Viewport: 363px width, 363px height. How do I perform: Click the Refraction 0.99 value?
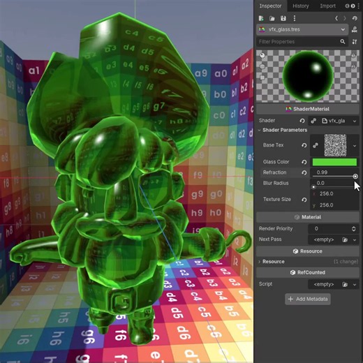tap(322, 172)
